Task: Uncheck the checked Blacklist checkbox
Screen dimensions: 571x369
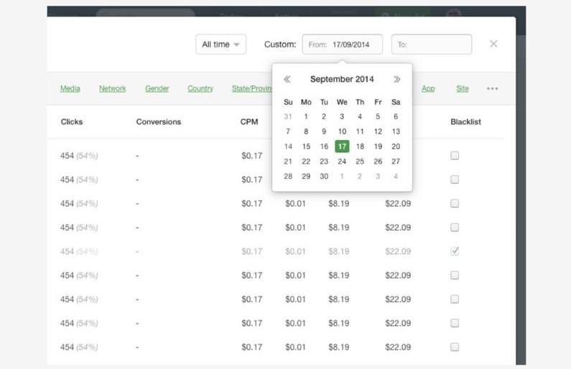Action: coord(455,251)
